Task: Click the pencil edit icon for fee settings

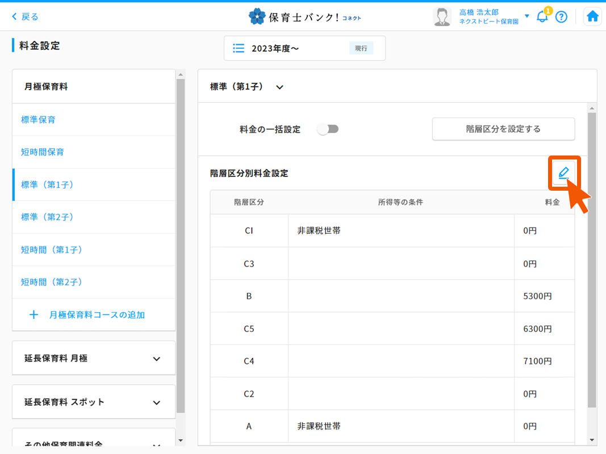Action: [563, 173]
